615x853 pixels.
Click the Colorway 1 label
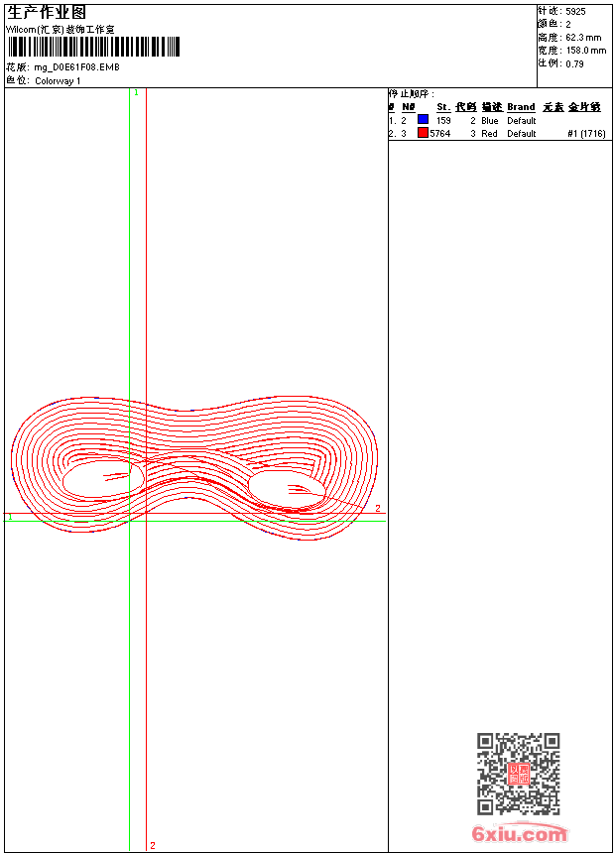tap(58, 80)
